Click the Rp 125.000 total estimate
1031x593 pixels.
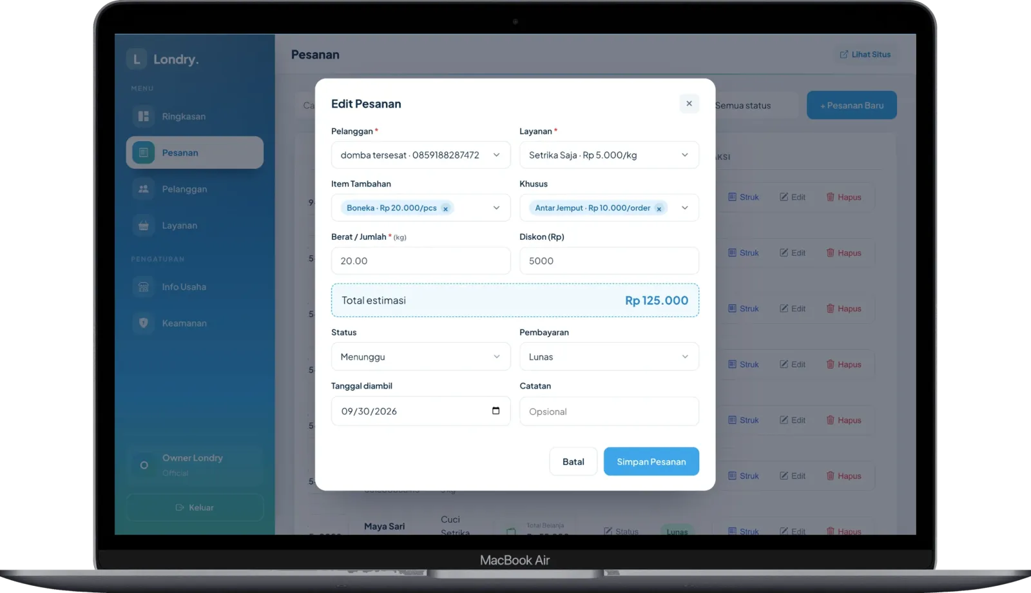pos(657,300)
